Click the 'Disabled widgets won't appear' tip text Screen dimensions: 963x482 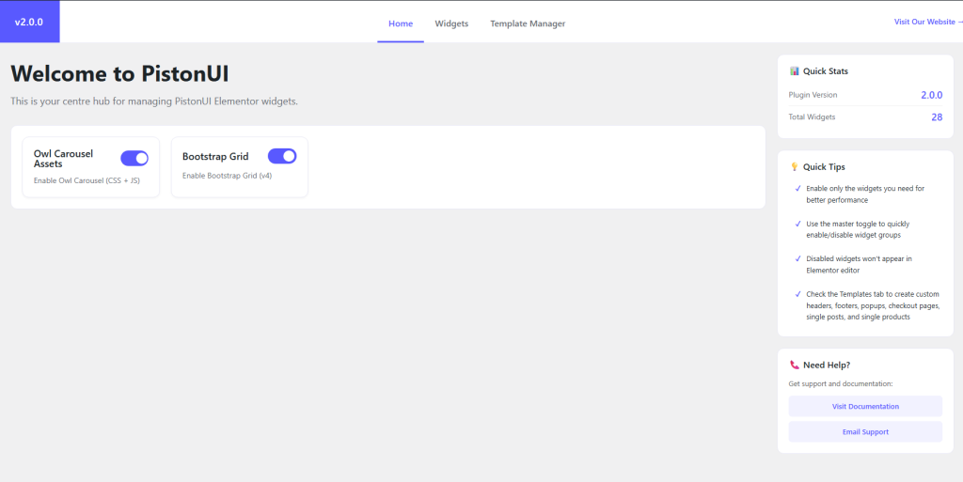point(860,264)
